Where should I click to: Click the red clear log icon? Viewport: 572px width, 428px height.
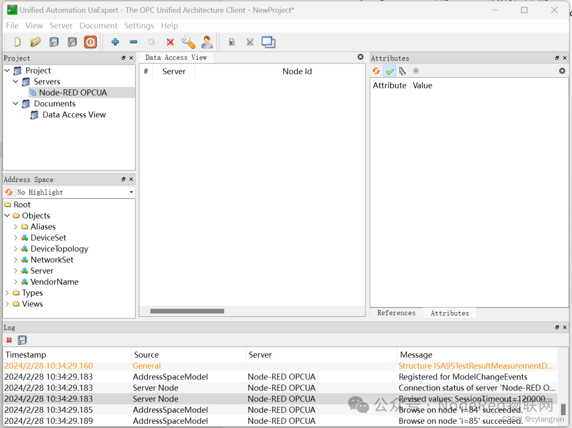[9, 340]
